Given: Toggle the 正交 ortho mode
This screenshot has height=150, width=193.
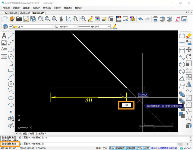Looking at the screenshot, I should click(105, 148).
